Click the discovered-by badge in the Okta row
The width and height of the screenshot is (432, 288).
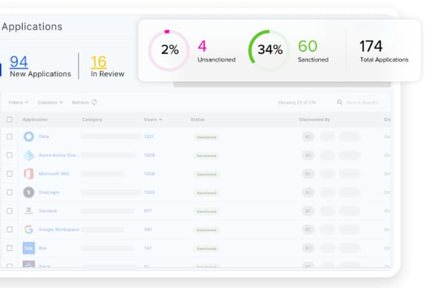coord(308,136)
